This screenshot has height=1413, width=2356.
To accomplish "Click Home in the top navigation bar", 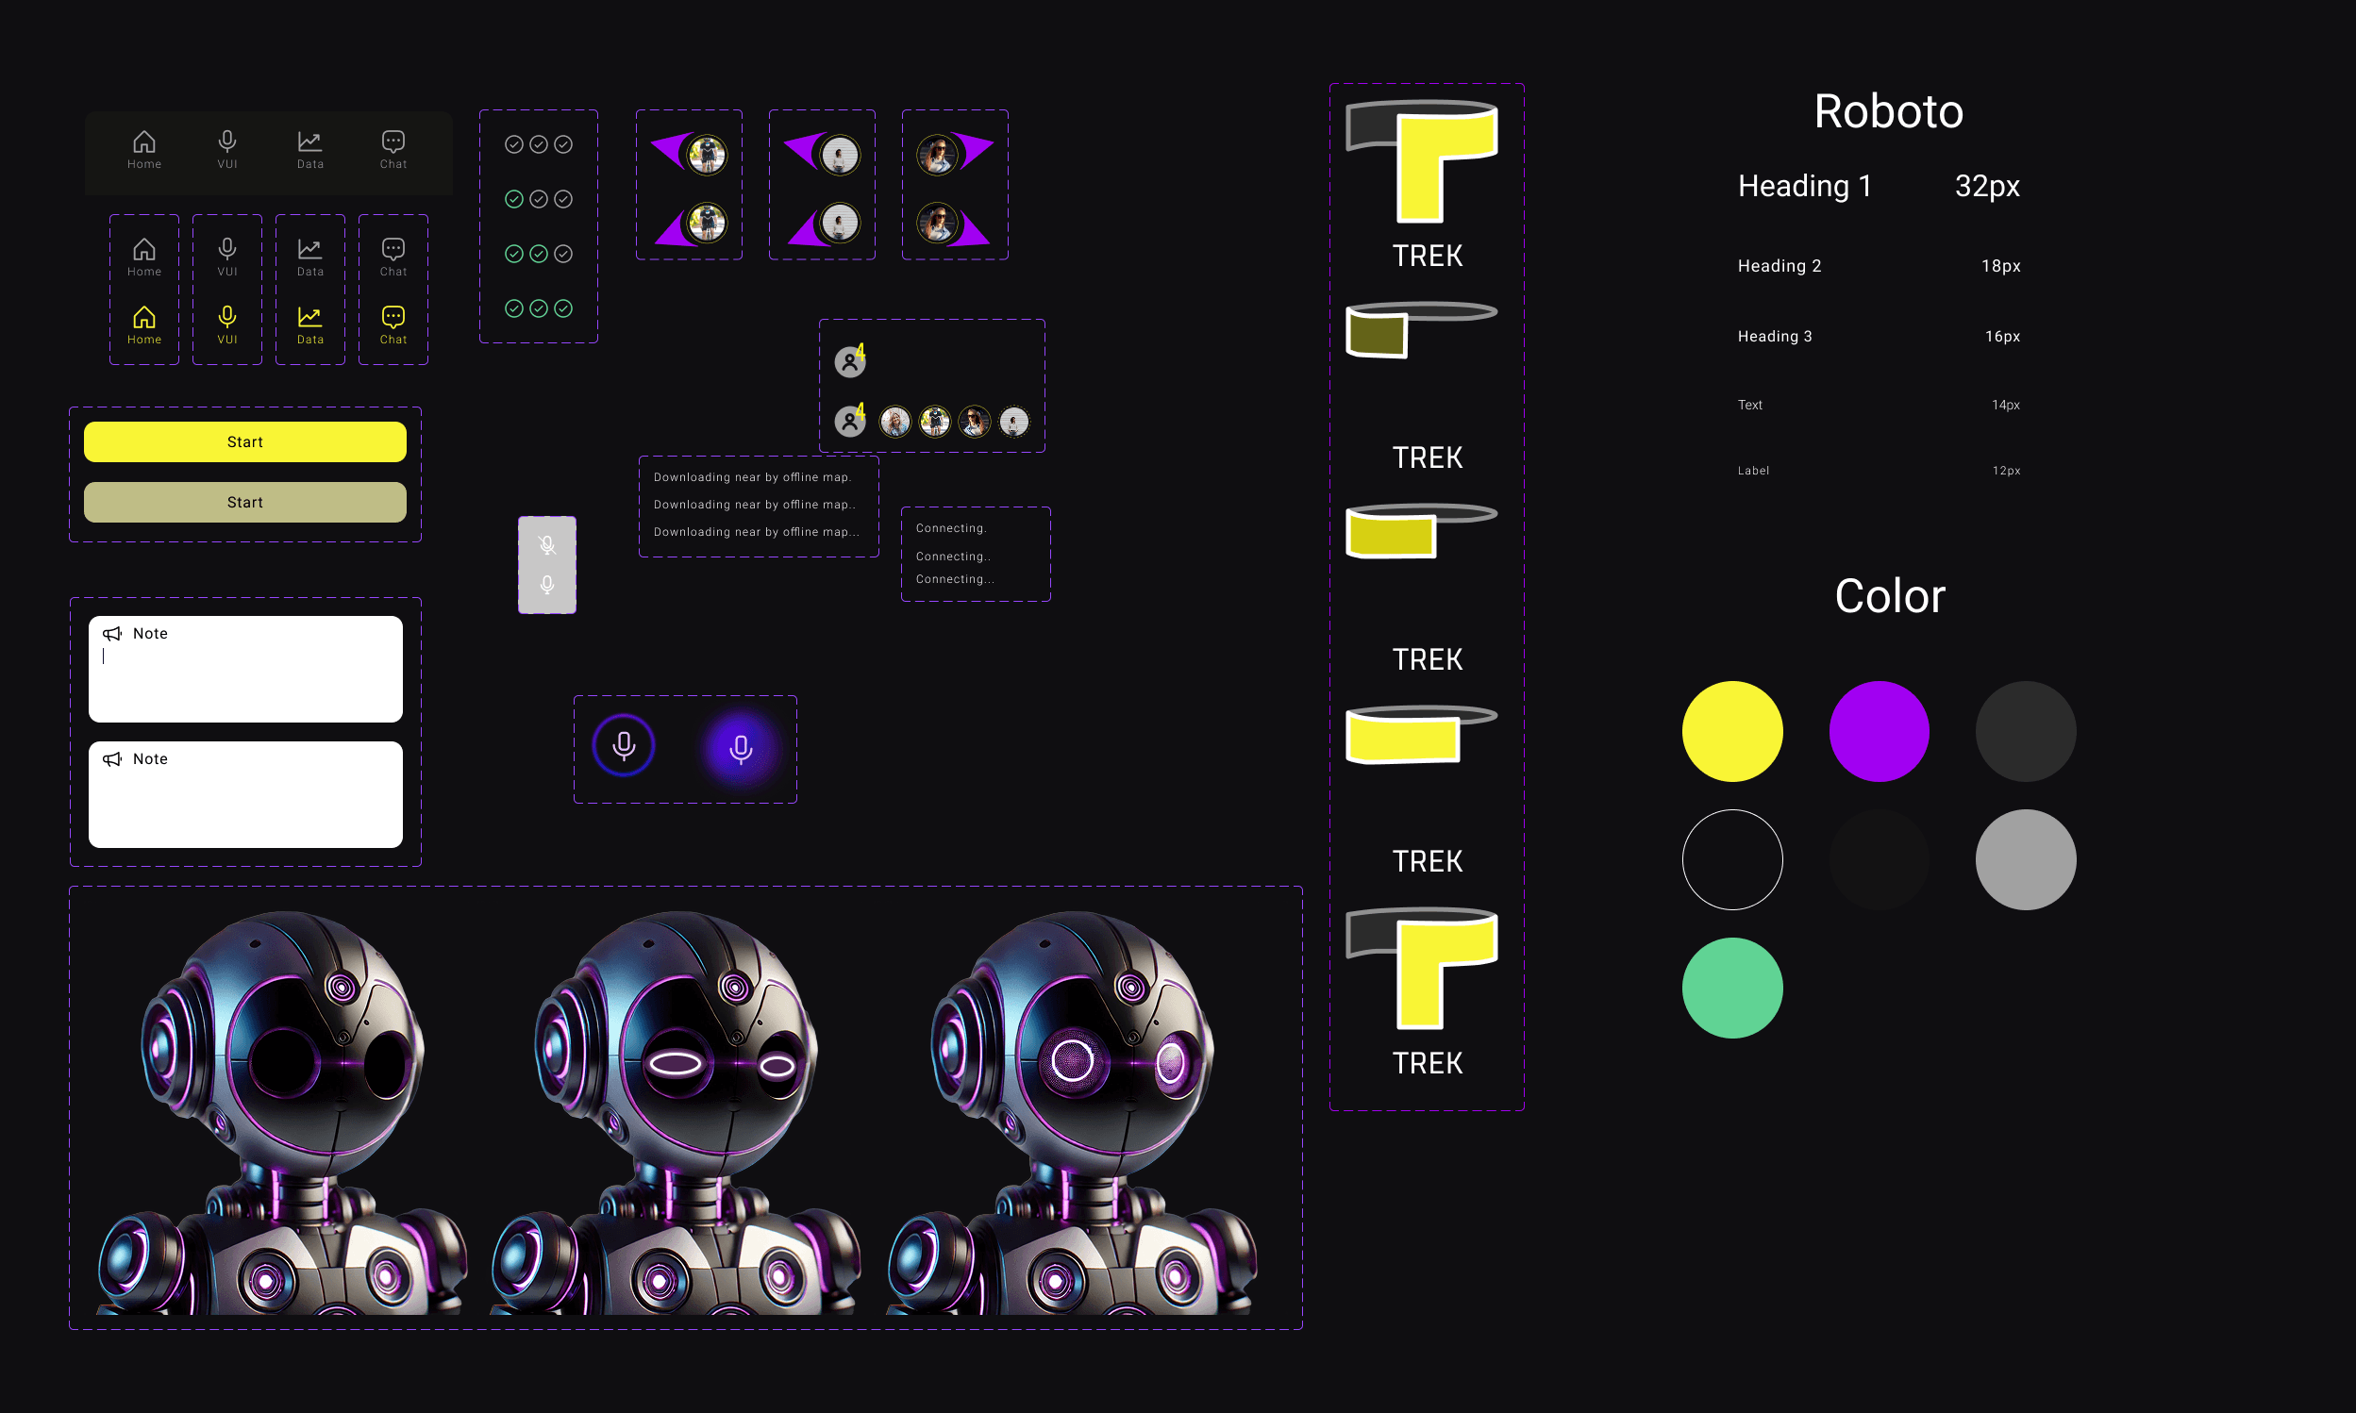I will tap(143, 149).
